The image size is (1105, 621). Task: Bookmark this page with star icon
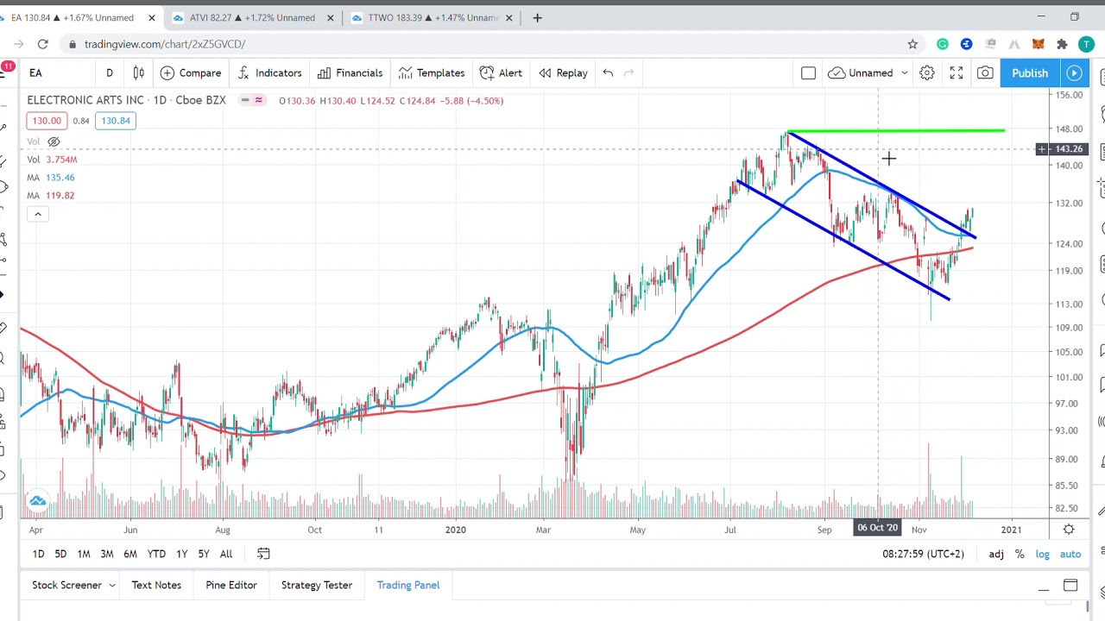(912, 44)
